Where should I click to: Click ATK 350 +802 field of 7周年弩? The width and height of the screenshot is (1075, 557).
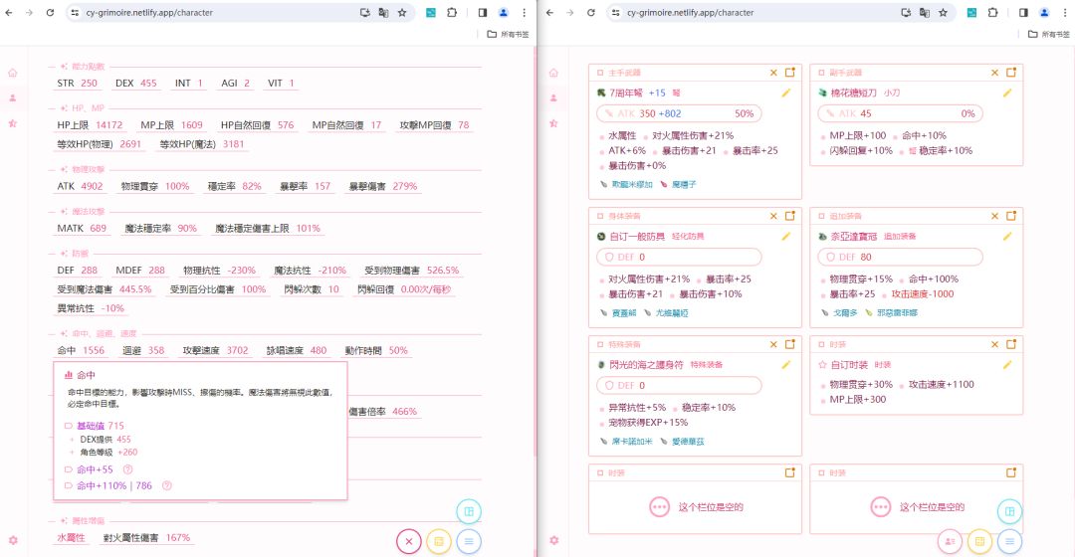point(680,113)
